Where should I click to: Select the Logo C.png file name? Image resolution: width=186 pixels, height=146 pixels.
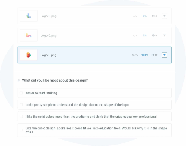point(49,36)
